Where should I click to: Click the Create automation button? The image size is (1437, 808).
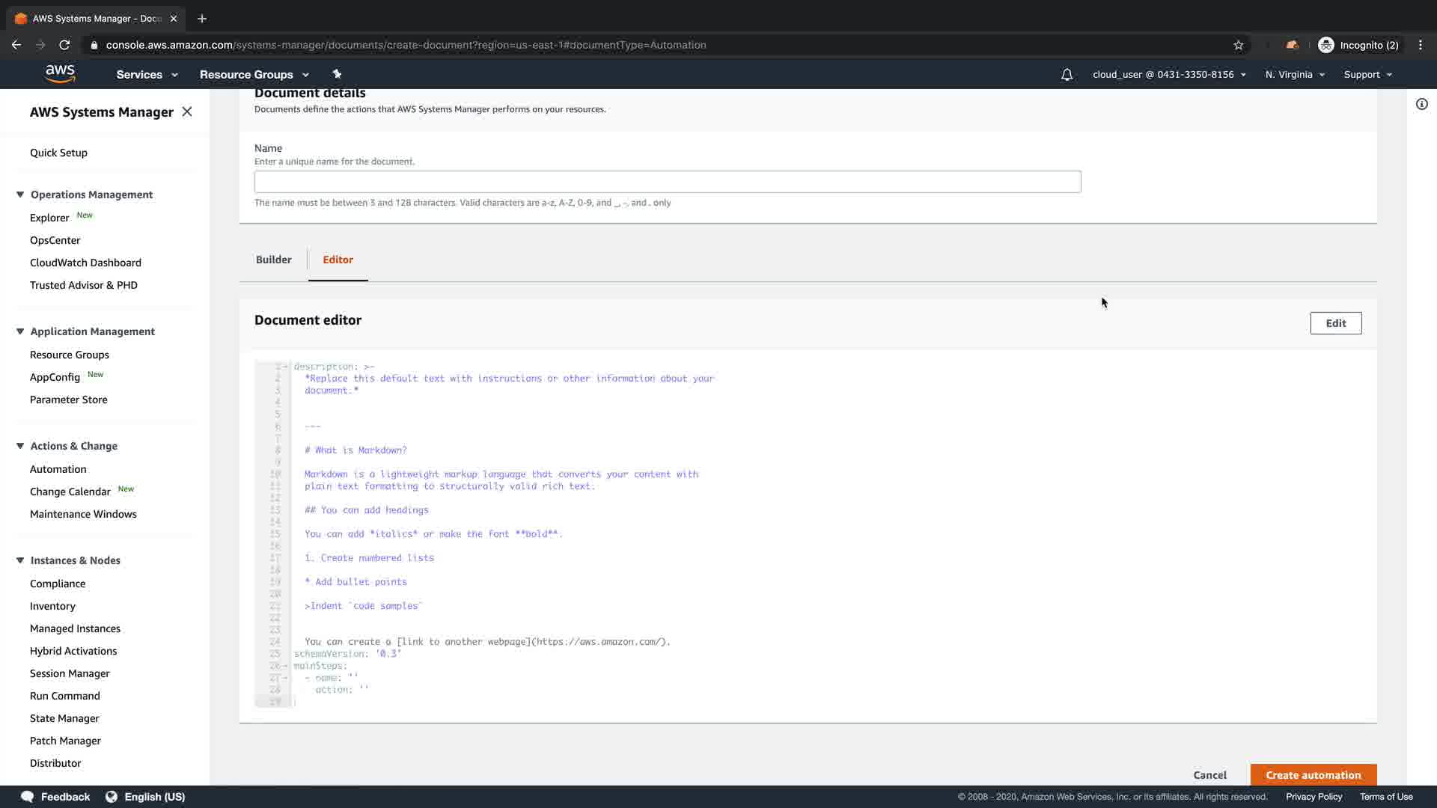tap(1313, 775)
